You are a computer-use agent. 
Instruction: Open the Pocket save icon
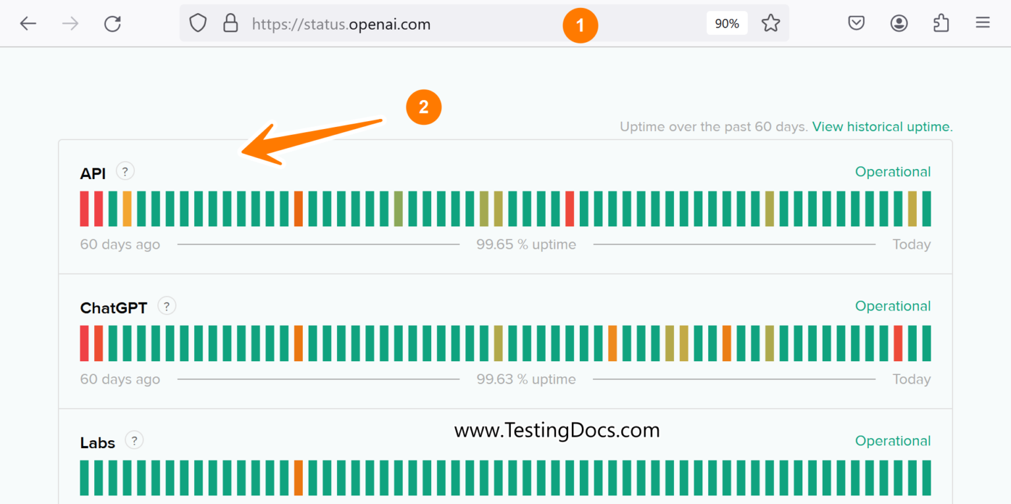856,22
